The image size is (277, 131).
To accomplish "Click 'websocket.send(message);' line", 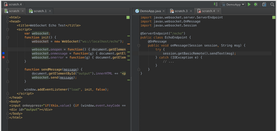I will click(x=54, y=78).
